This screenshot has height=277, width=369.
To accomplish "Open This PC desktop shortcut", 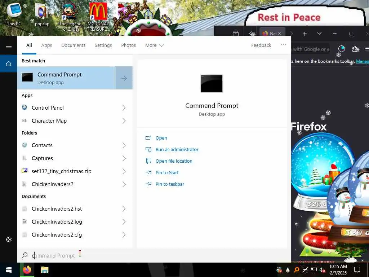I will (x=14, y=14).
